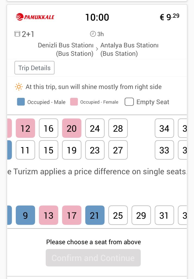
Task: Tap occupied male seat 21
Action: click(95, 215)
